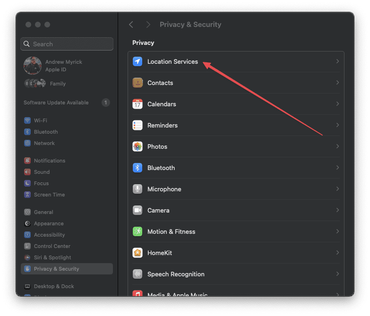
Task: Open the Speech Recognition waveform icon
Action: [138, 274]
